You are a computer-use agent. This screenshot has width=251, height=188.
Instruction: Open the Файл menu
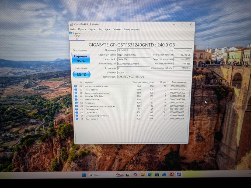tap(73, 29)
